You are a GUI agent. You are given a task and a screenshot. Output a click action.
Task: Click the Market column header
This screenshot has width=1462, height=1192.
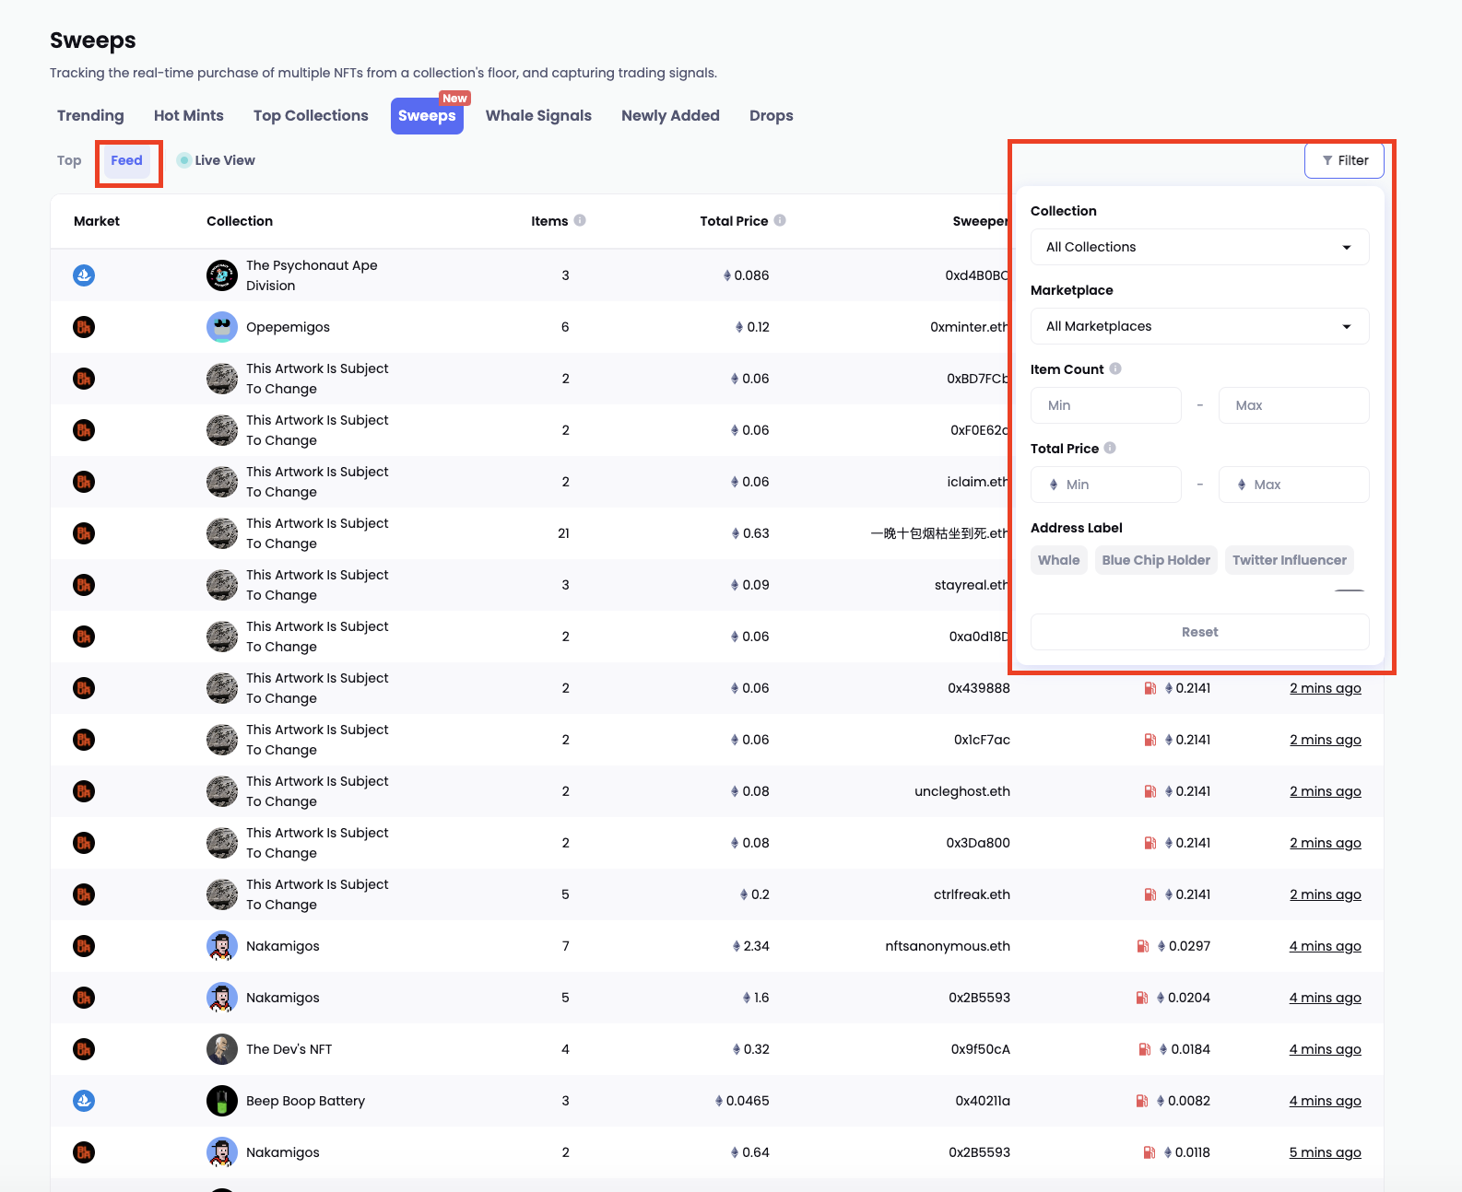97,221
